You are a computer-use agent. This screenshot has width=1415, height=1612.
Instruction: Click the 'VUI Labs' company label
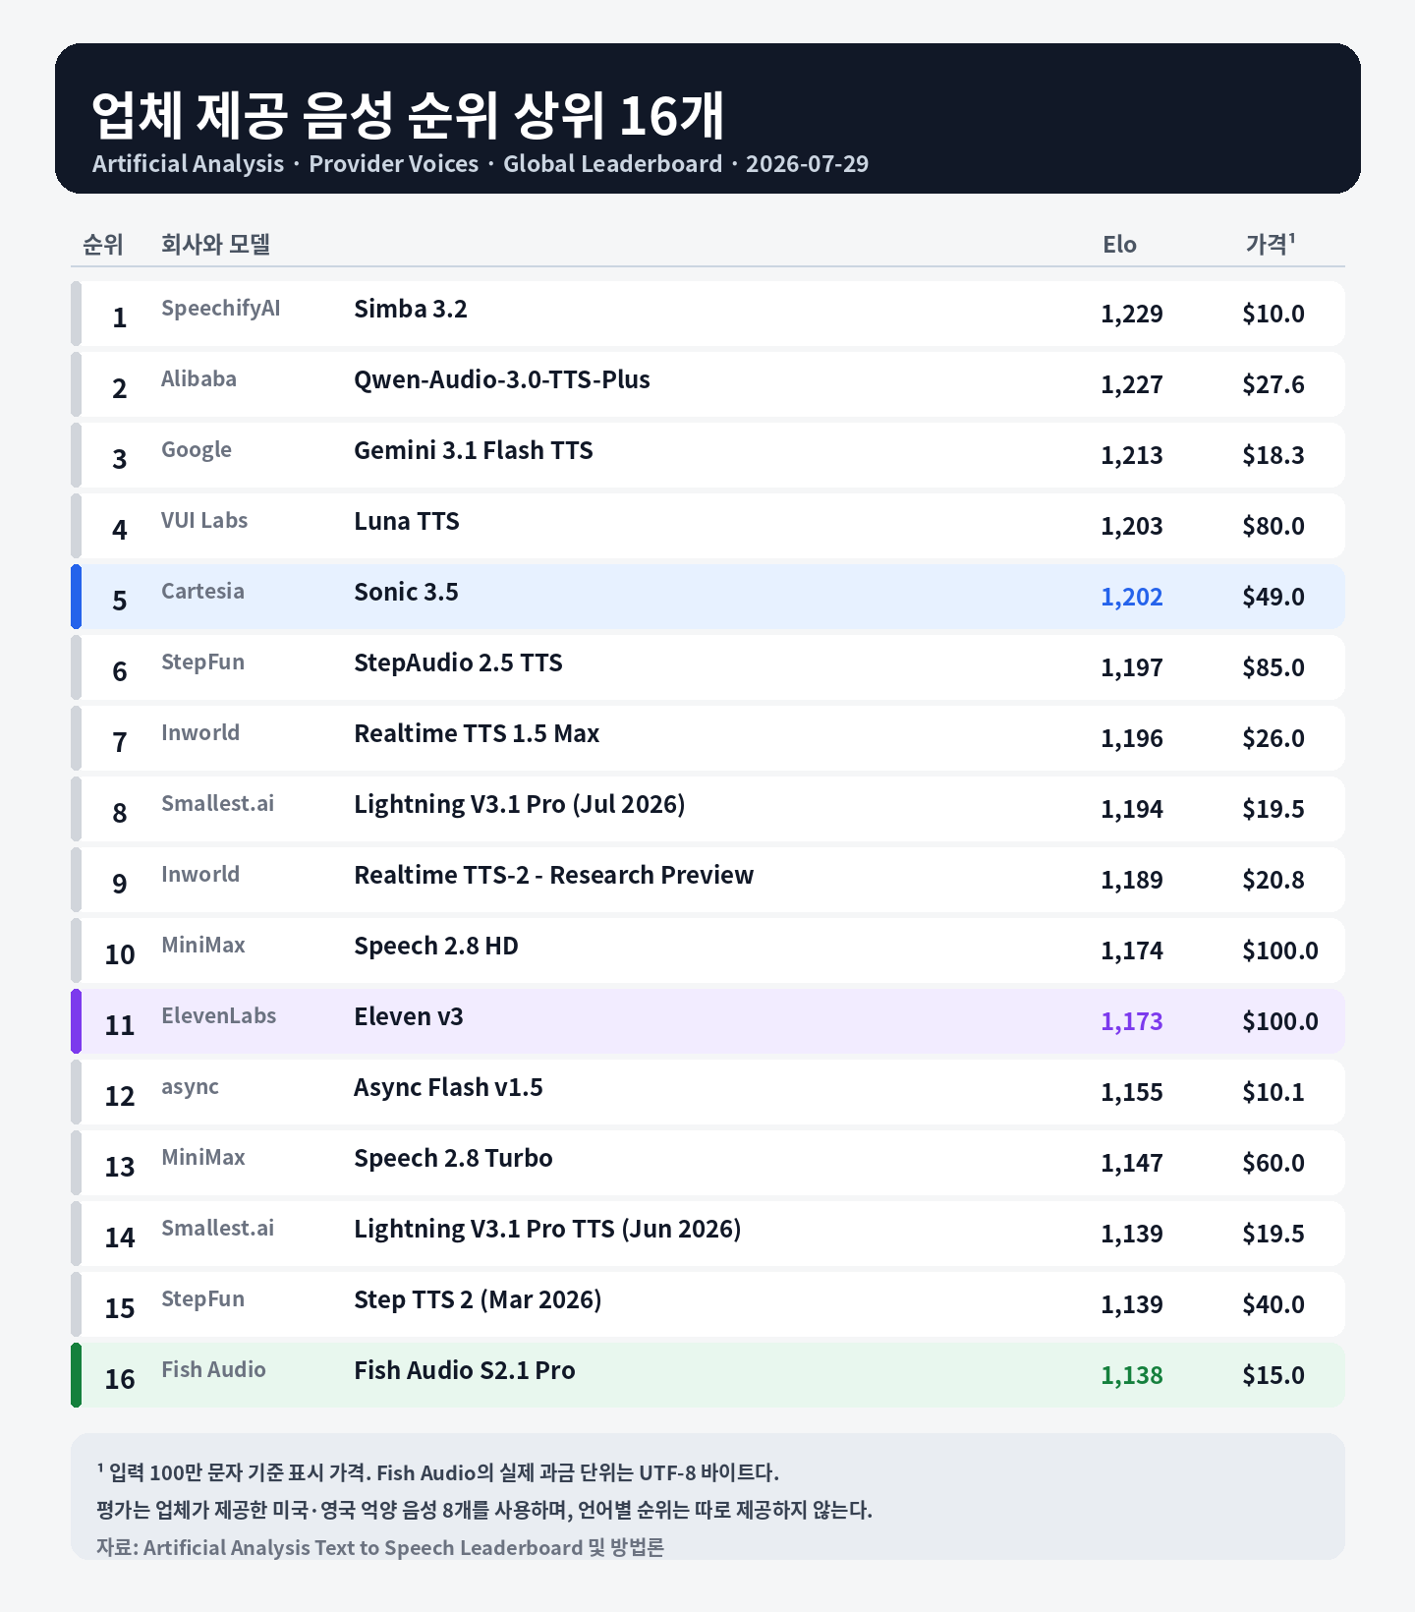(x=204, y=520)
